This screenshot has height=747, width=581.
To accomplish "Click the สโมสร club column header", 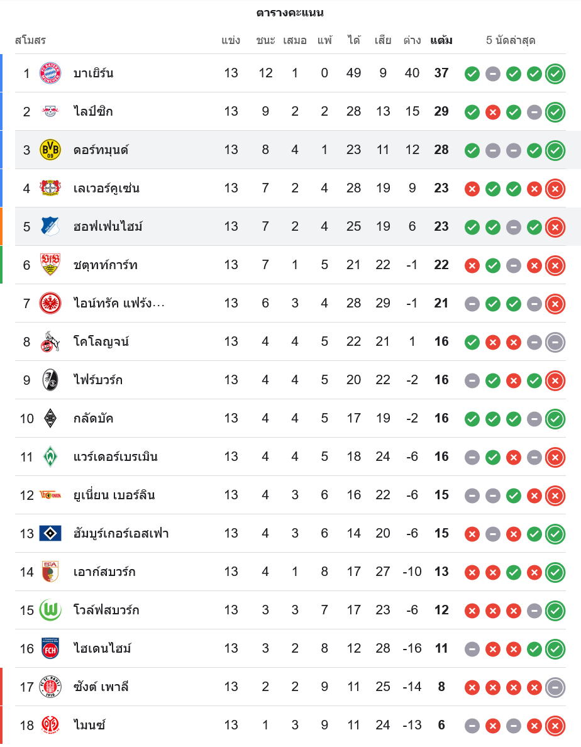I will click(30, 41).
